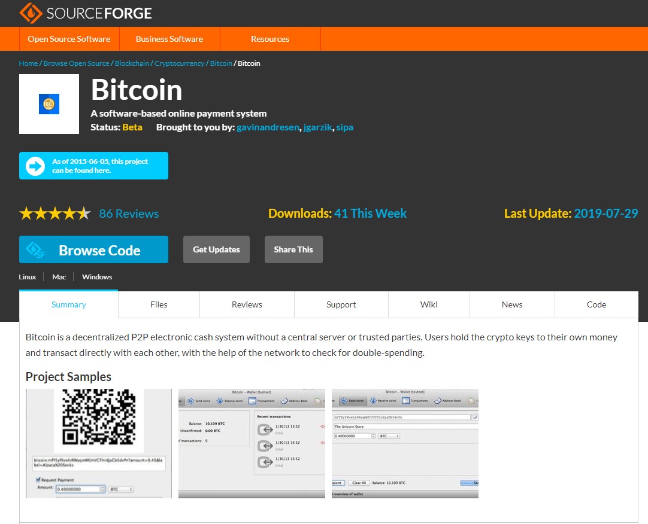Click the Browse Code button
This screenshot has height=524, width=648.
93,249
